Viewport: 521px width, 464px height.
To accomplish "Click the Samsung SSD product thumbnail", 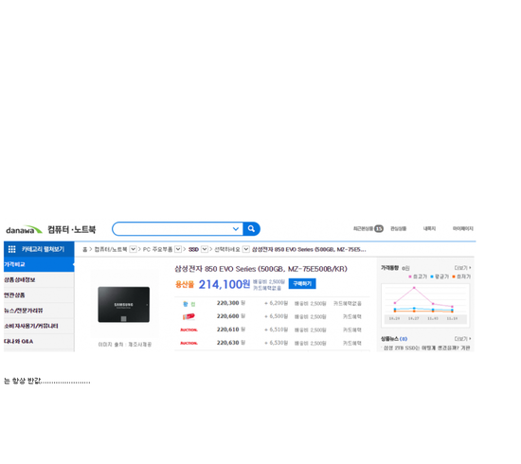I will pos(123,305).
